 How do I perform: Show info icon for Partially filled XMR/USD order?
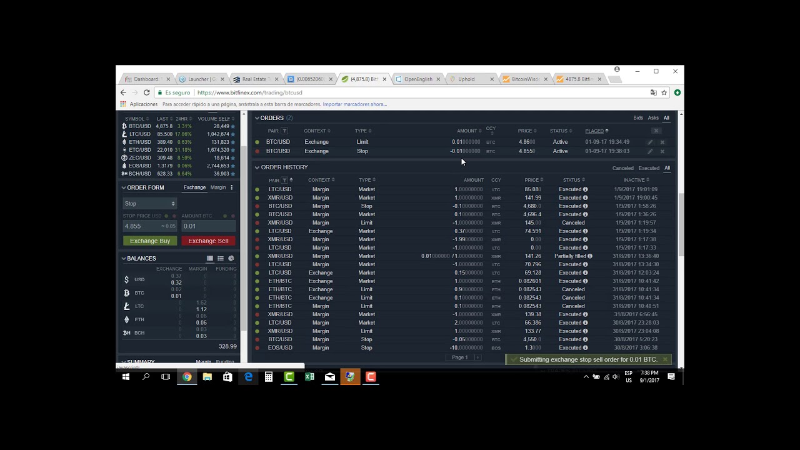(589, 256)
